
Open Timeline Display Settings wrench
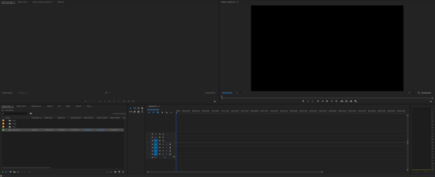coord(167,112)
